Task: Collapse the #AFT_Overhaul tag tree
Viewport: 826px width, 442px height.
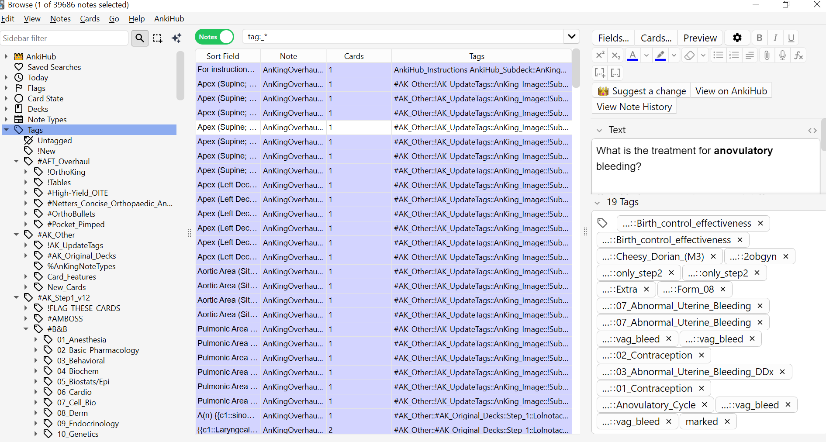Action: pos(17,162)
